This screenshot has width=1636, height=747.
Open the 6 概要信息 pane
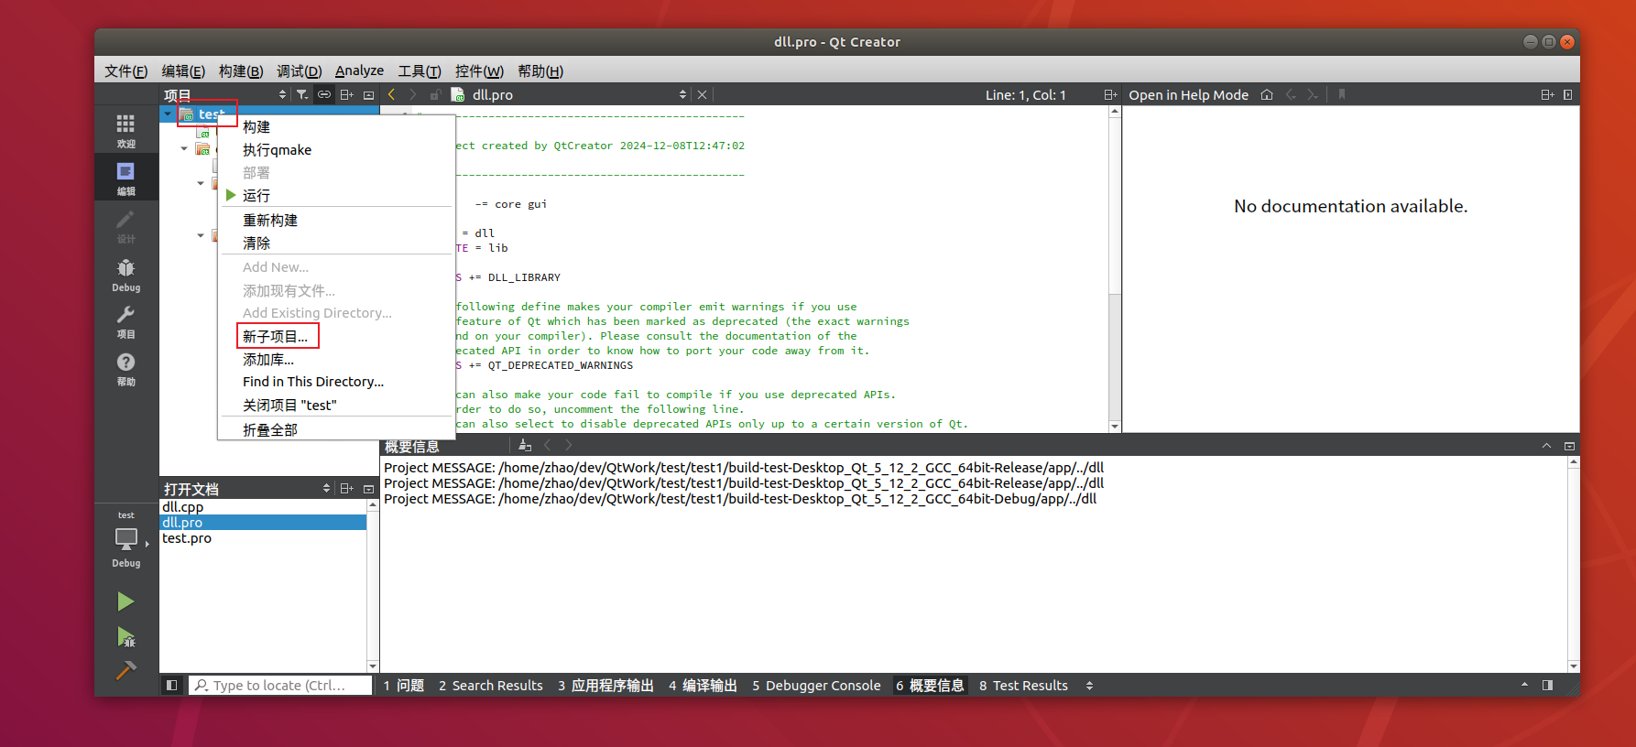930,686
